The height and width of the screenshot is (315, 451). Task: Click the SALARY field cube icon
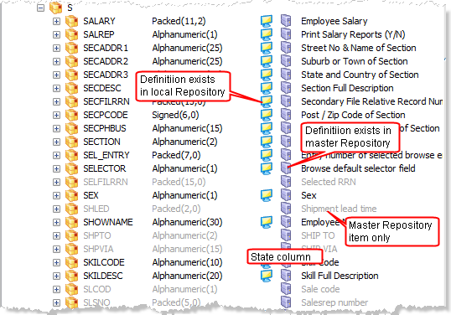click(x=71, y=21)
